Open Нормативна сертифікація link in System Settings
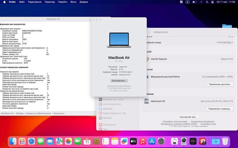 click(x=202, y=121)
